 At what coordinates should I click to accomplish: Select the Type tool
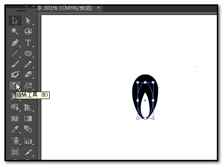point(28,43)
